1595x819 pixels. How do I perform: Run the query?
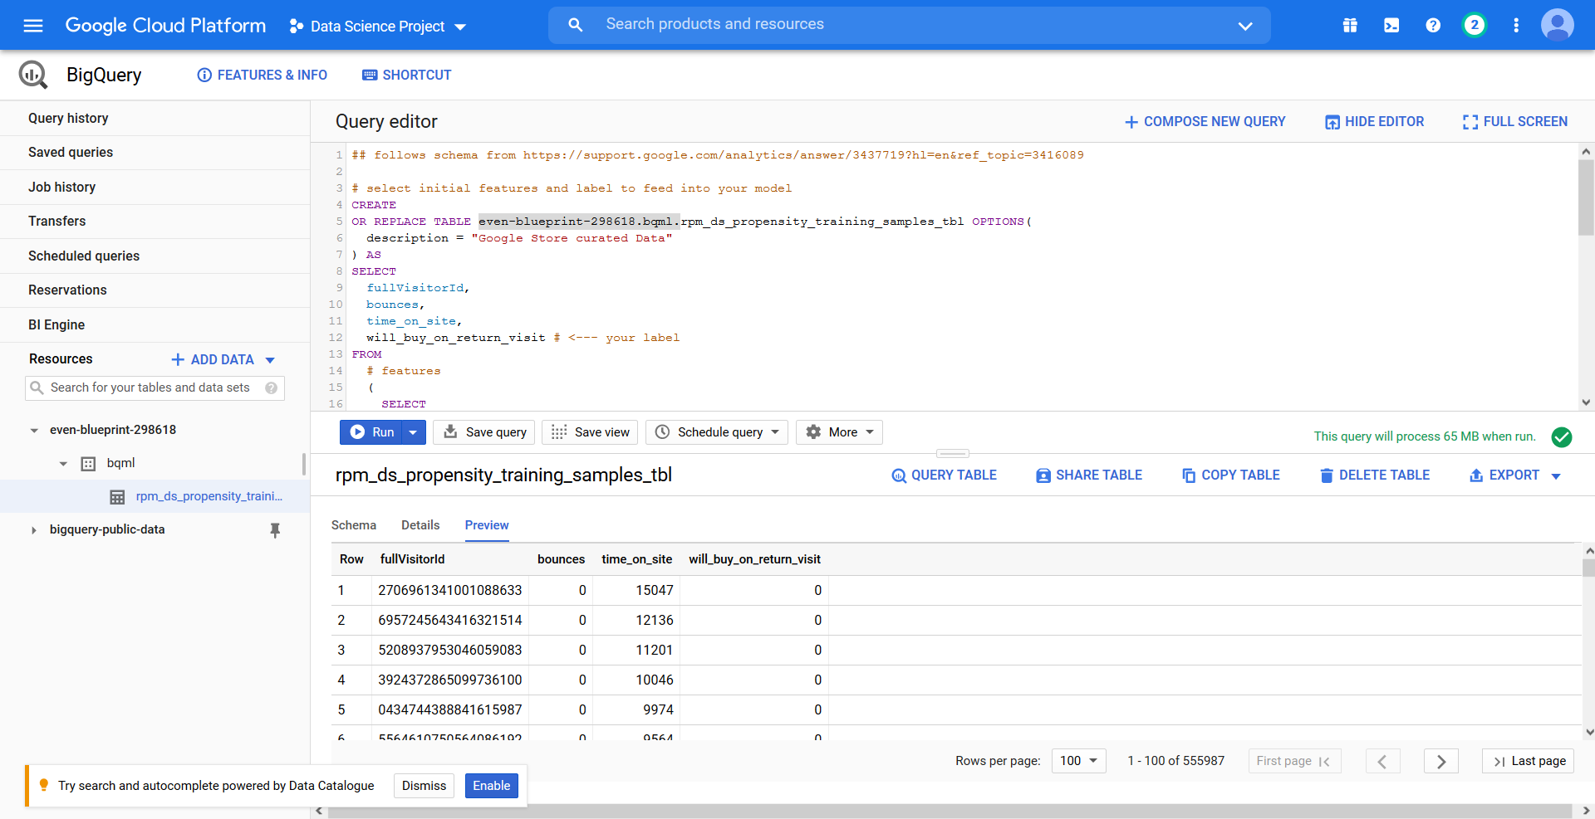(371, 432)
